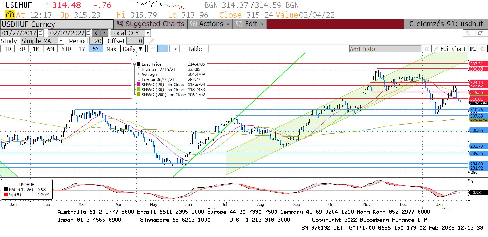Select the Max time range
The width and height of the screenshot is (488, 237).
pos(111,49)
